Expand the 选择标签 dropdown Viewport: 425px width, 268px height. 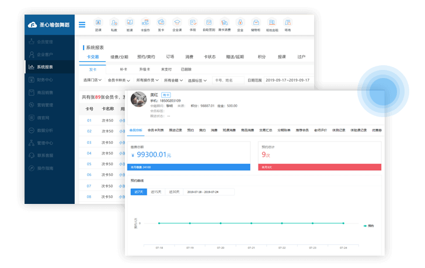[197, 80]
